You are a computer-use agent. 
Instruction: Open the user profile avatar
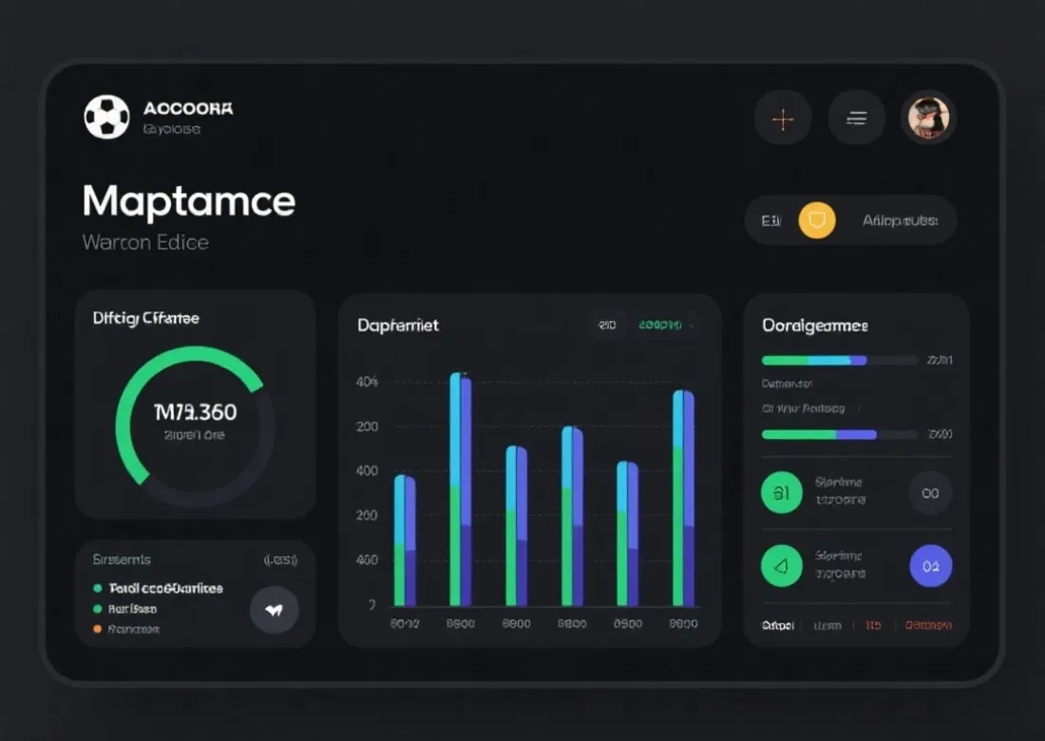tap(928, 119)
